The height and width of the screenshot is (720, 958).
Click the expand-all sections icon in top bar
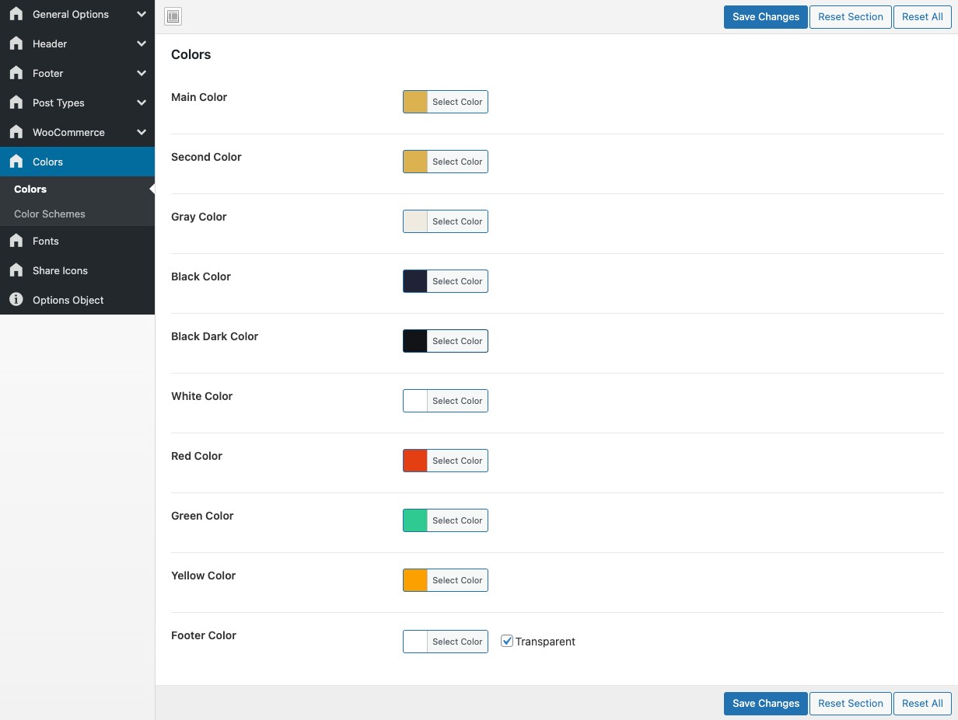(x=173, y=16)
